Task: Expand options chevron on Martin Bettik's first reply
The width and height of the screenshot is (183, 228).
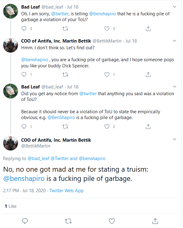Action: coord(174,41)
